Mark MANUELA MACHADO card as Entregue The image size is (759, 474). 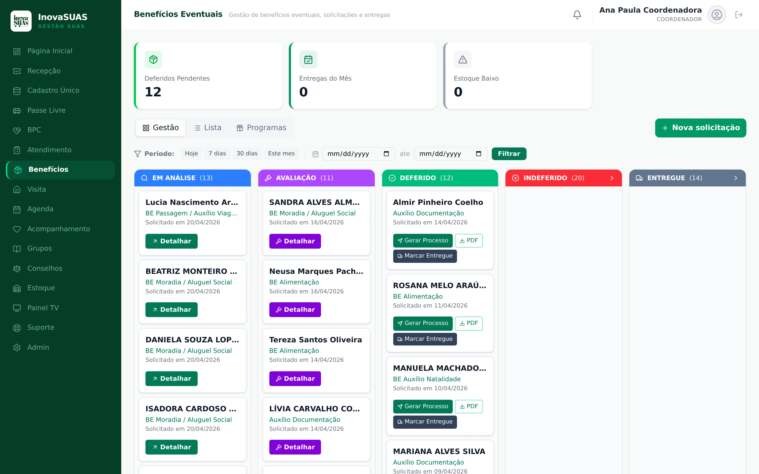[x=425, y=422]
